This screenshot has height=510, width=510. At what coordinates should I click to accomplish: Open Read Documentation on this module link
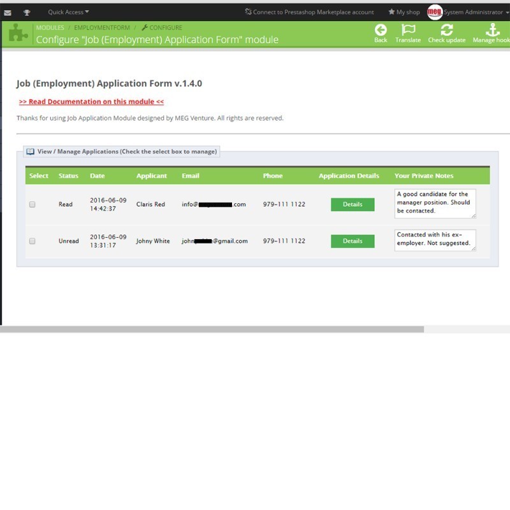pyautogui.click(x=91, y=101)
